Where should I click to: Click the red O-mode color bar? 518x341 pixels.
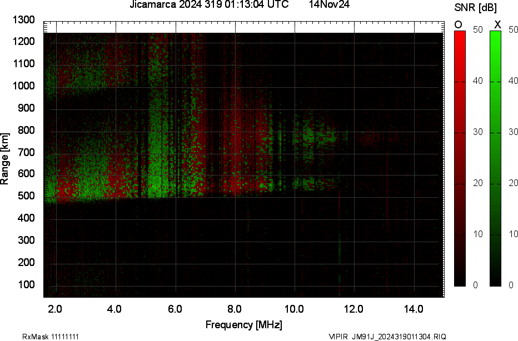pos(460,158)
